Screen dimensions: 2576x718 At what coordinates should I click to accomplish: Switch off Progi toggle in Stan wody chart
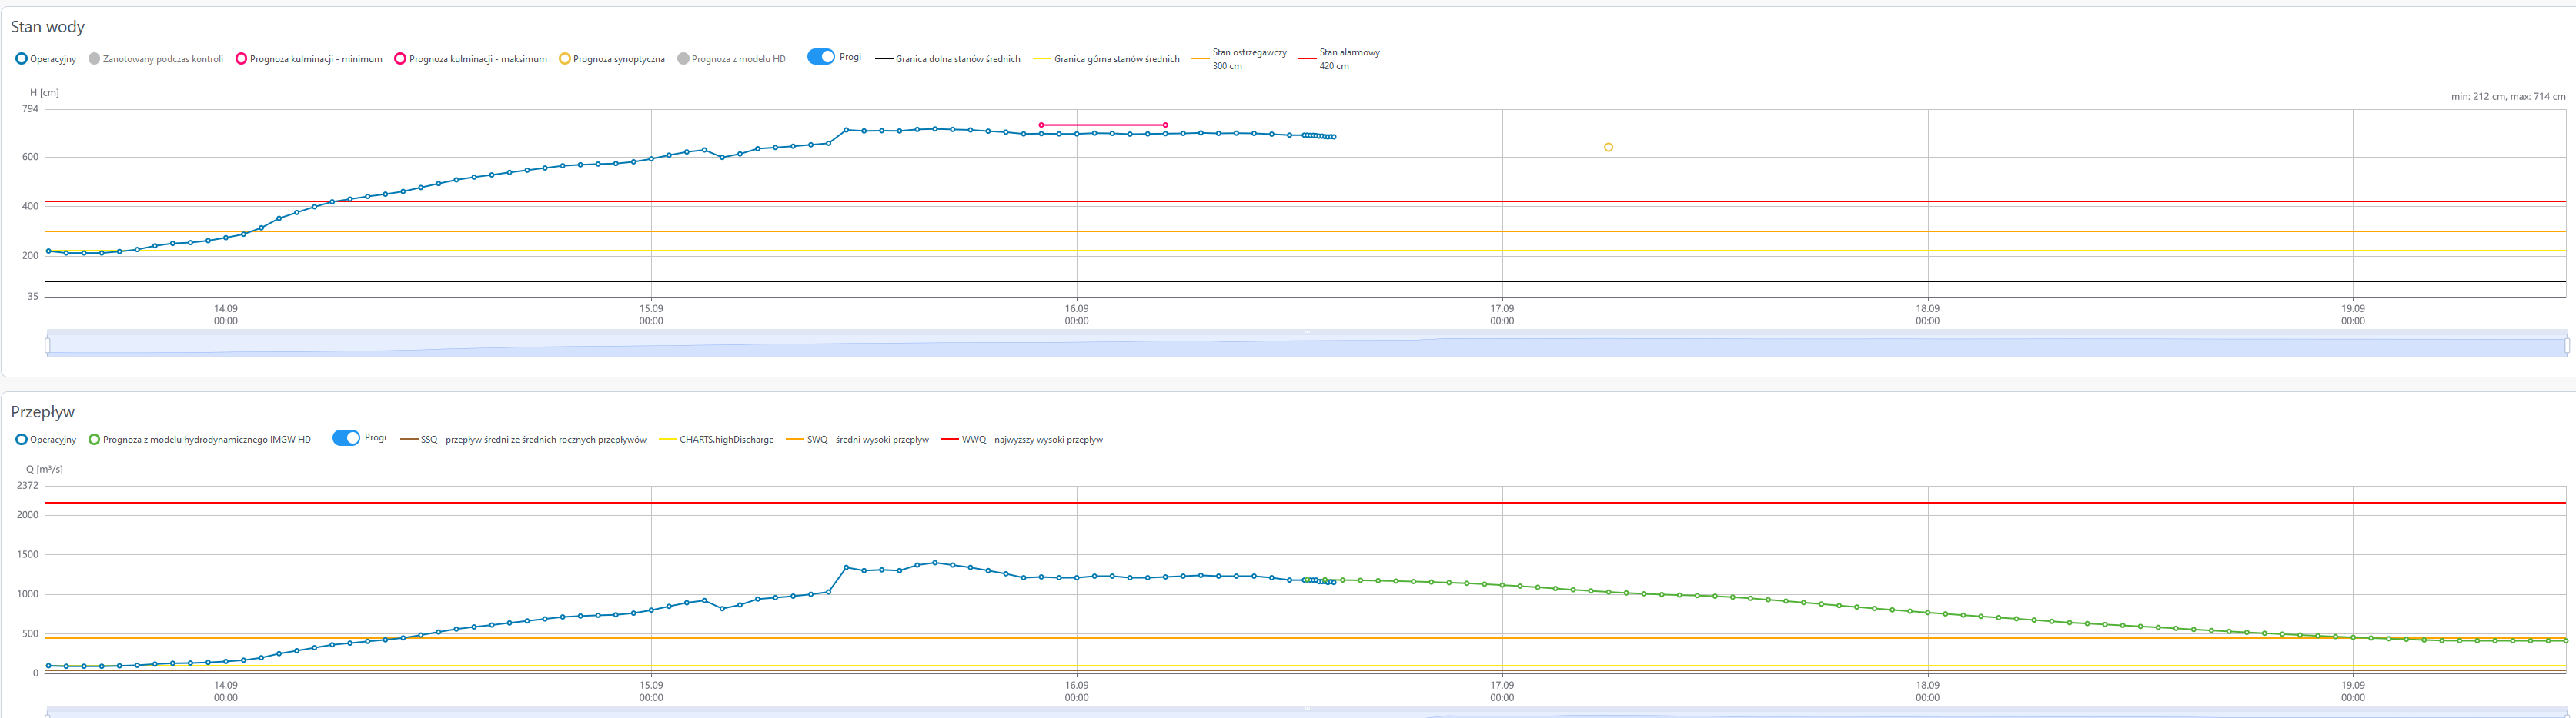click(x=821, y=57)
